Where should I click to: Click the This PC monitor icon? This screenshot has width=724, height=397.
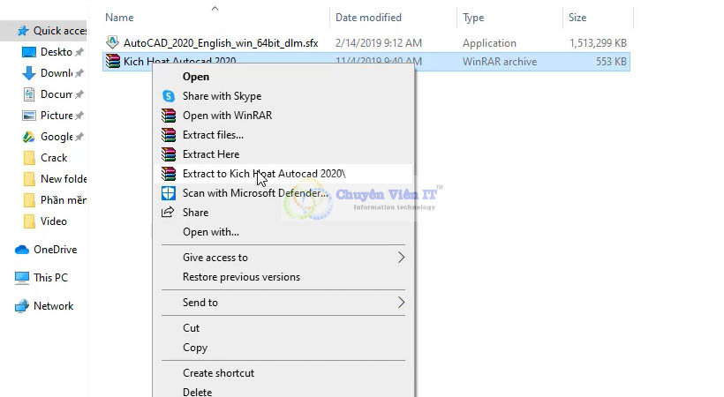(22, 277)
